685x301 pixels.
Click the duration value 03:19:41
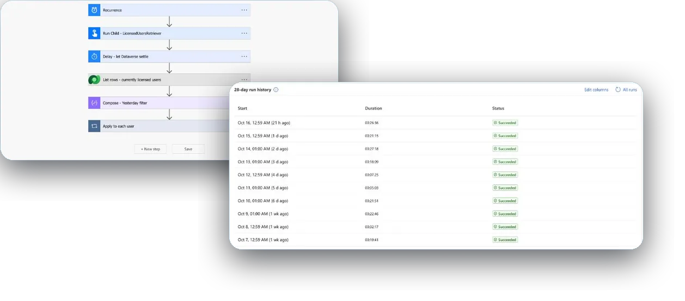(372, 240)
